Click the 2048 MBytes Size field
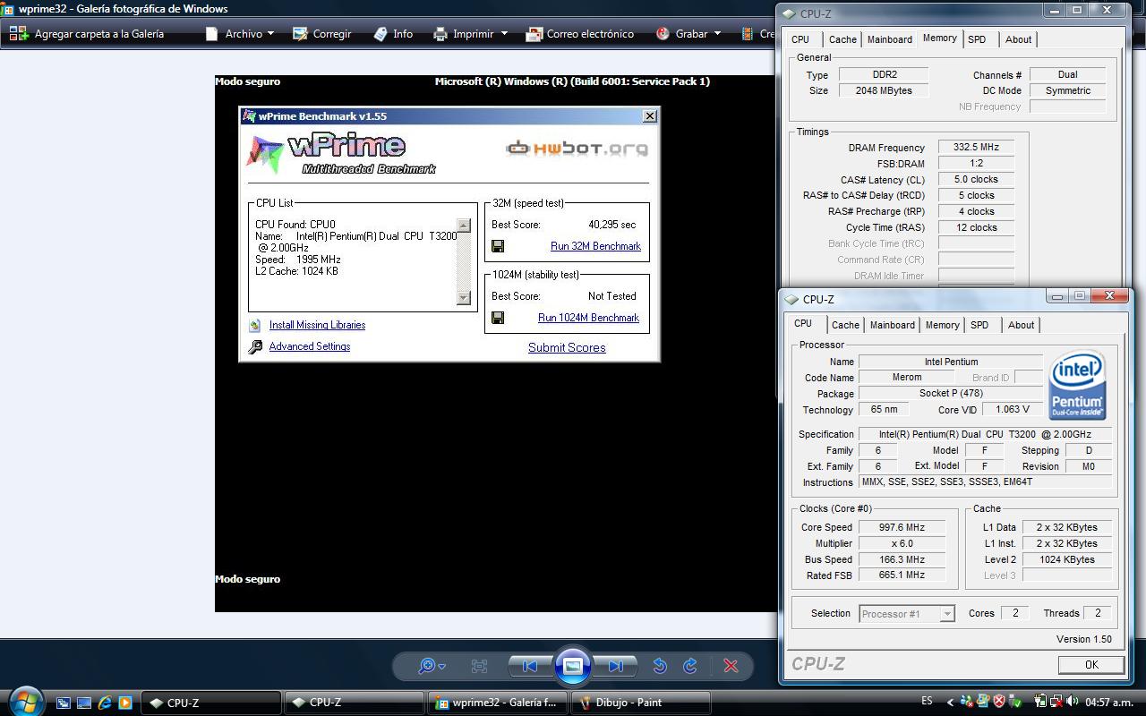Image resolution: width=1146 pixels, height=716 pixels. pos(884,90)
